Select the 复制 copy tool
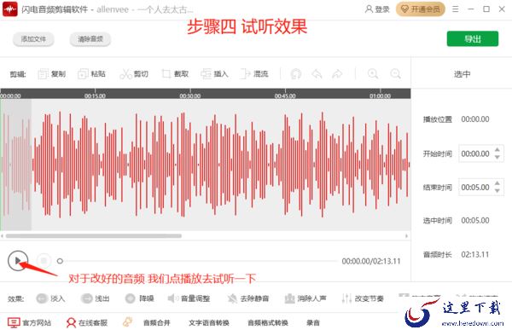Screen dimensions: 512x330 point(52,74)
